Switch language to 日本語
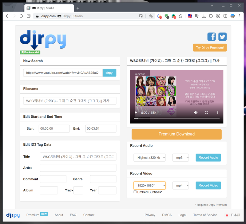The width and height of the screenshot is (246, 224). tap(235, 215)
